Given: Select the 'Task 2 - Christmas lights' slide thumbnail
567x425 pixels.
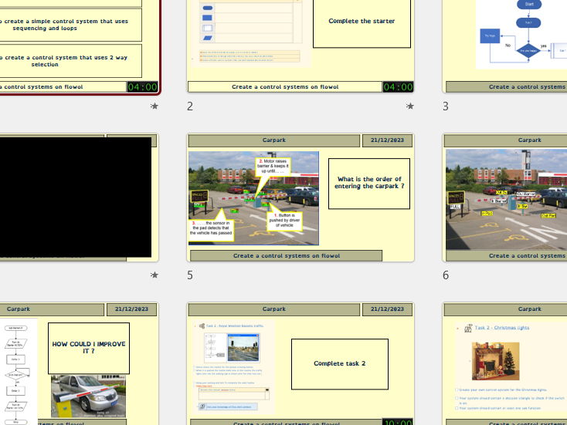Looking at the screenshot, I should point(504,363).
